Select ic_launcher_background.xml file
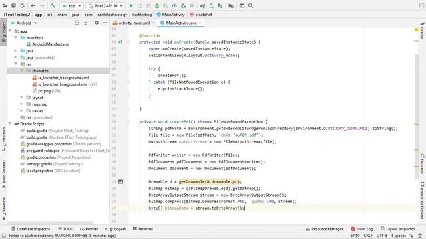Image resolution: width=426 pixels, height=239 pixels. 61,78
